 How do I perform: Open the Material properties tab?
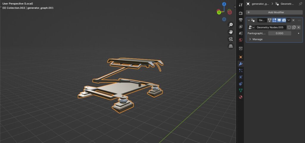click(x=241, y=97)
